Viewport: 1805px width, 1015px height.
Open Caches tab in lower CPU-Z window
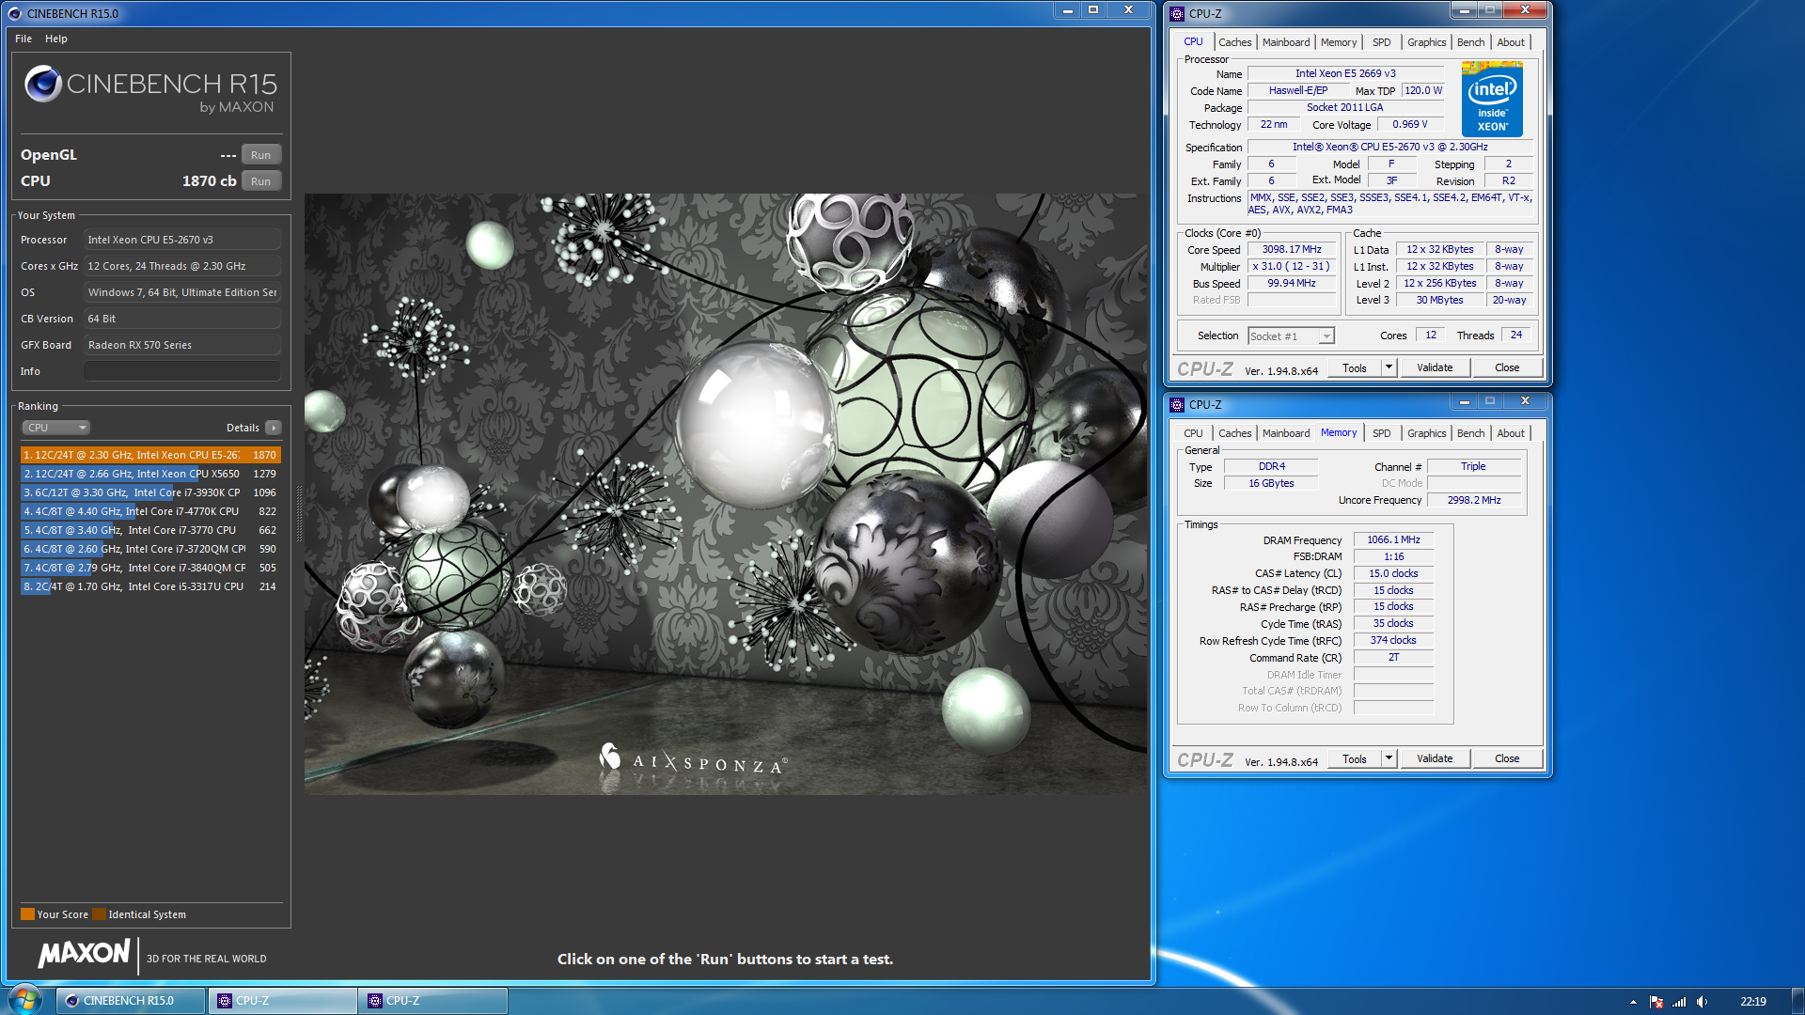1234,433
